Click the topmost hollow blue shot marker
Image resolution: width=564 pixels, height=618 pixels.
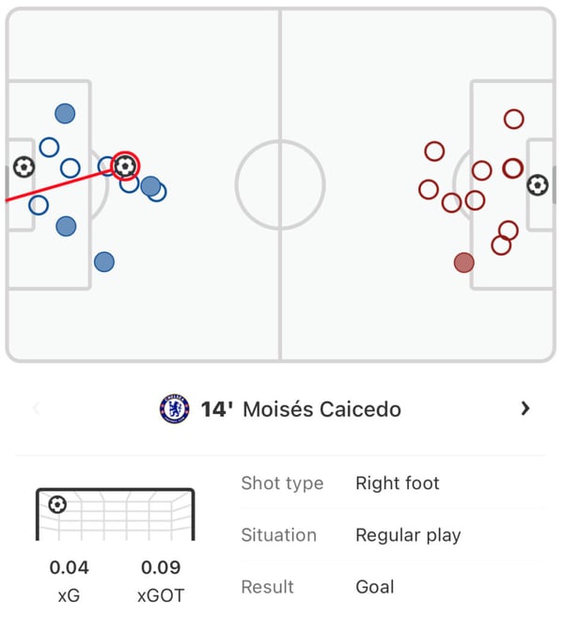49,148
